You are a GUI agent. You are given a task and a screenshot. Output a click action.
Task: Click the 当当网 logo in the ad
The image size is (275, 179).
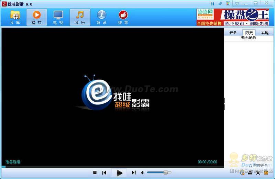205,14
